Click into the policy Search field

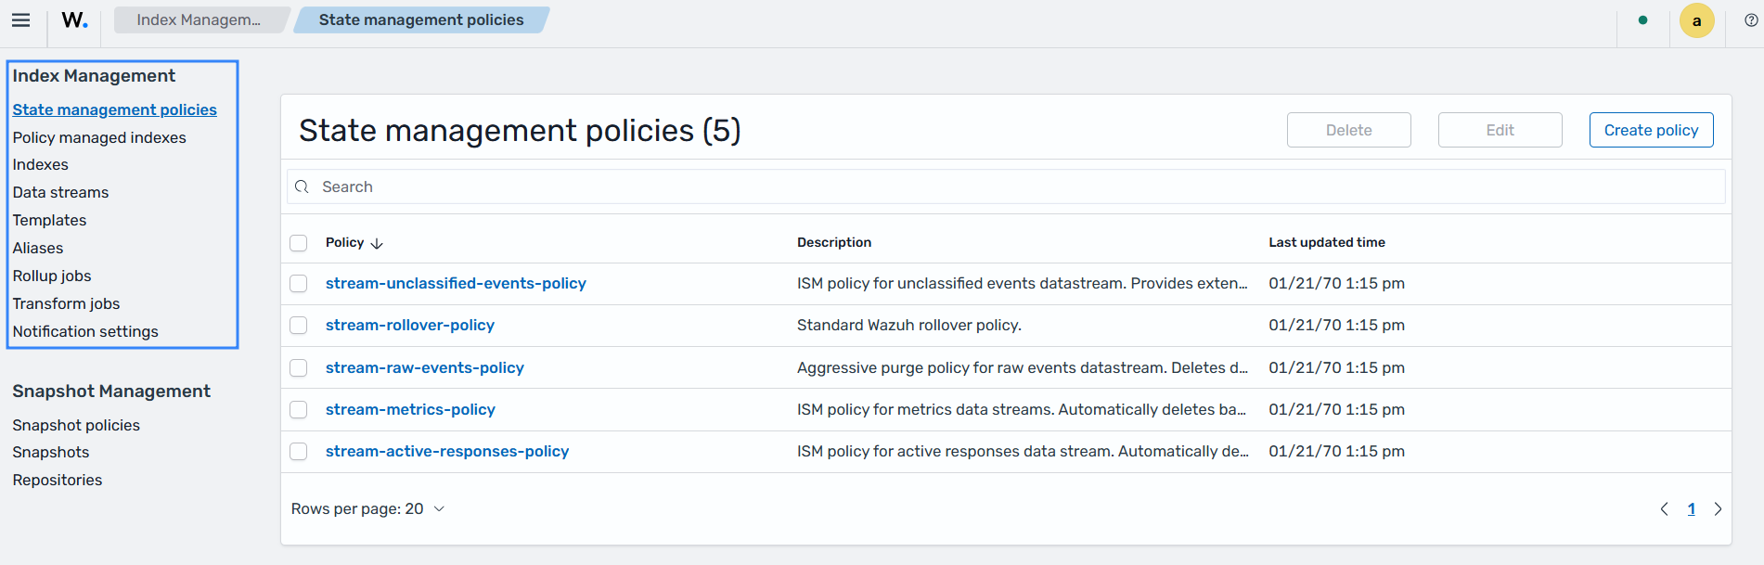click(x=1006, y=186)
